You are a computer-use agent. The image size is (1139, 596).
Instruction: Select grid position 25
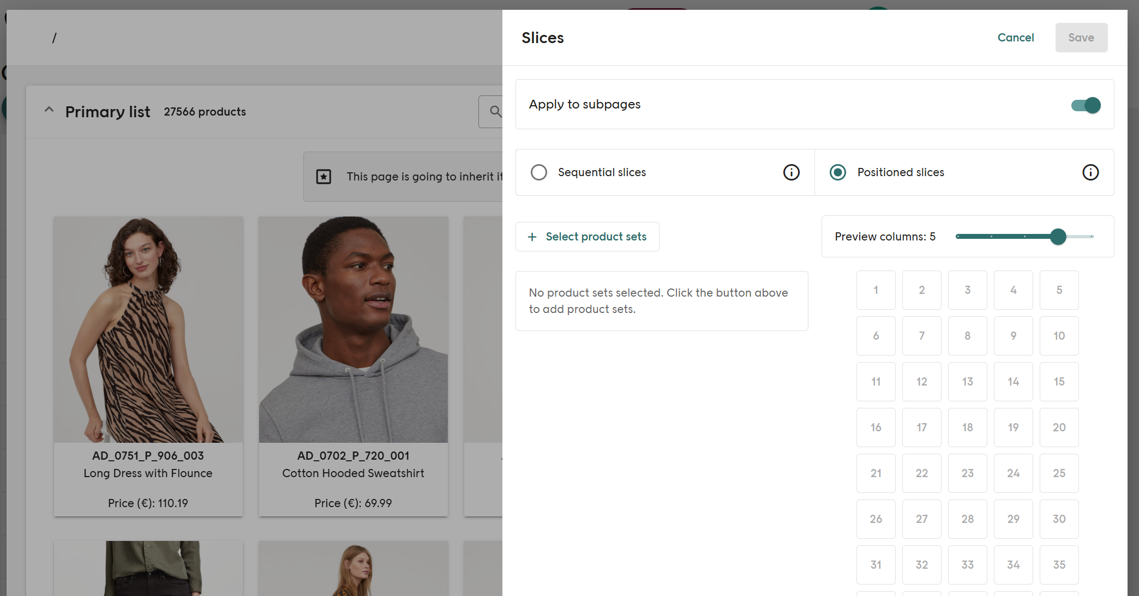coord(1059,473)
